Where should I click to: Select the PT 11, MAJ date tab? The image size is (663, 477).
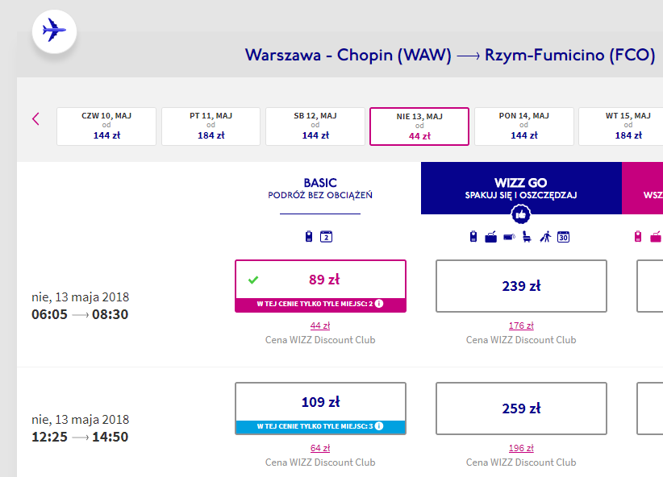pos(211,127)
